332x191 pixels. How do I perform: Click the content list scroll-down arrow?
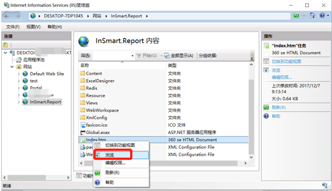(x=251, y=157)
